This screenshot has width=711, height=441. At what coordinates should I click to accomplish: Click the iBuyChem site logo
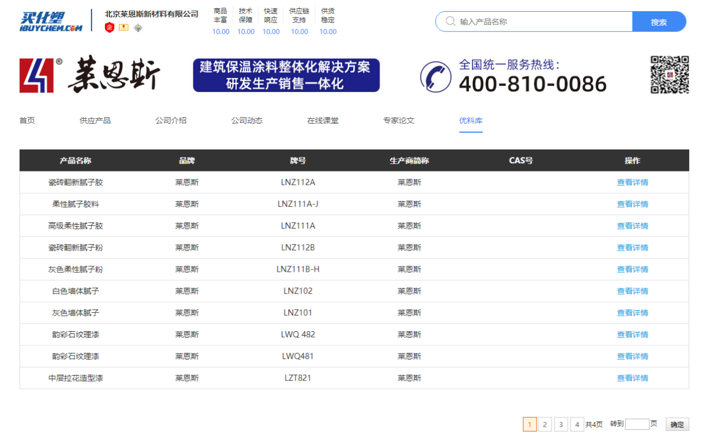click(x=51, y=21)
